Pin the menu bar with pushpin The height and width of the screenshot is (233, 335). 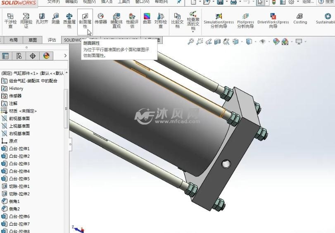click(178, 2)
